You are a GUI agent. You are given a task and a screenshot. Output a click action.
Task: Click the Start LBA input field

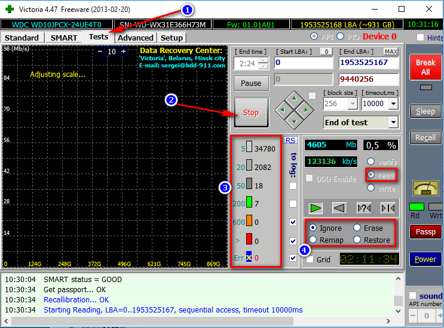click(x=304, y=63)
